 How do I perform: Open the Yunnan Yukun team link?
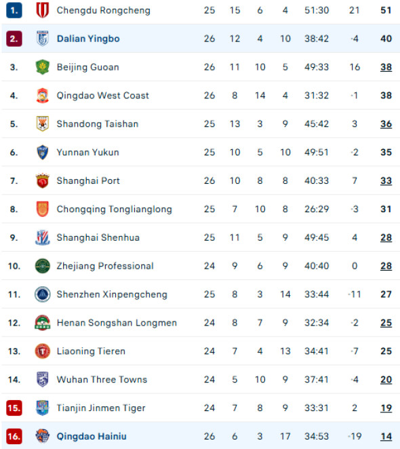click(87, 152)
